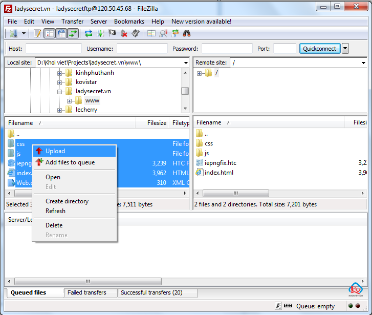This screenshot has width=372, height=315.
Task: Click the Host input field
Action: (x=54, y=49)
